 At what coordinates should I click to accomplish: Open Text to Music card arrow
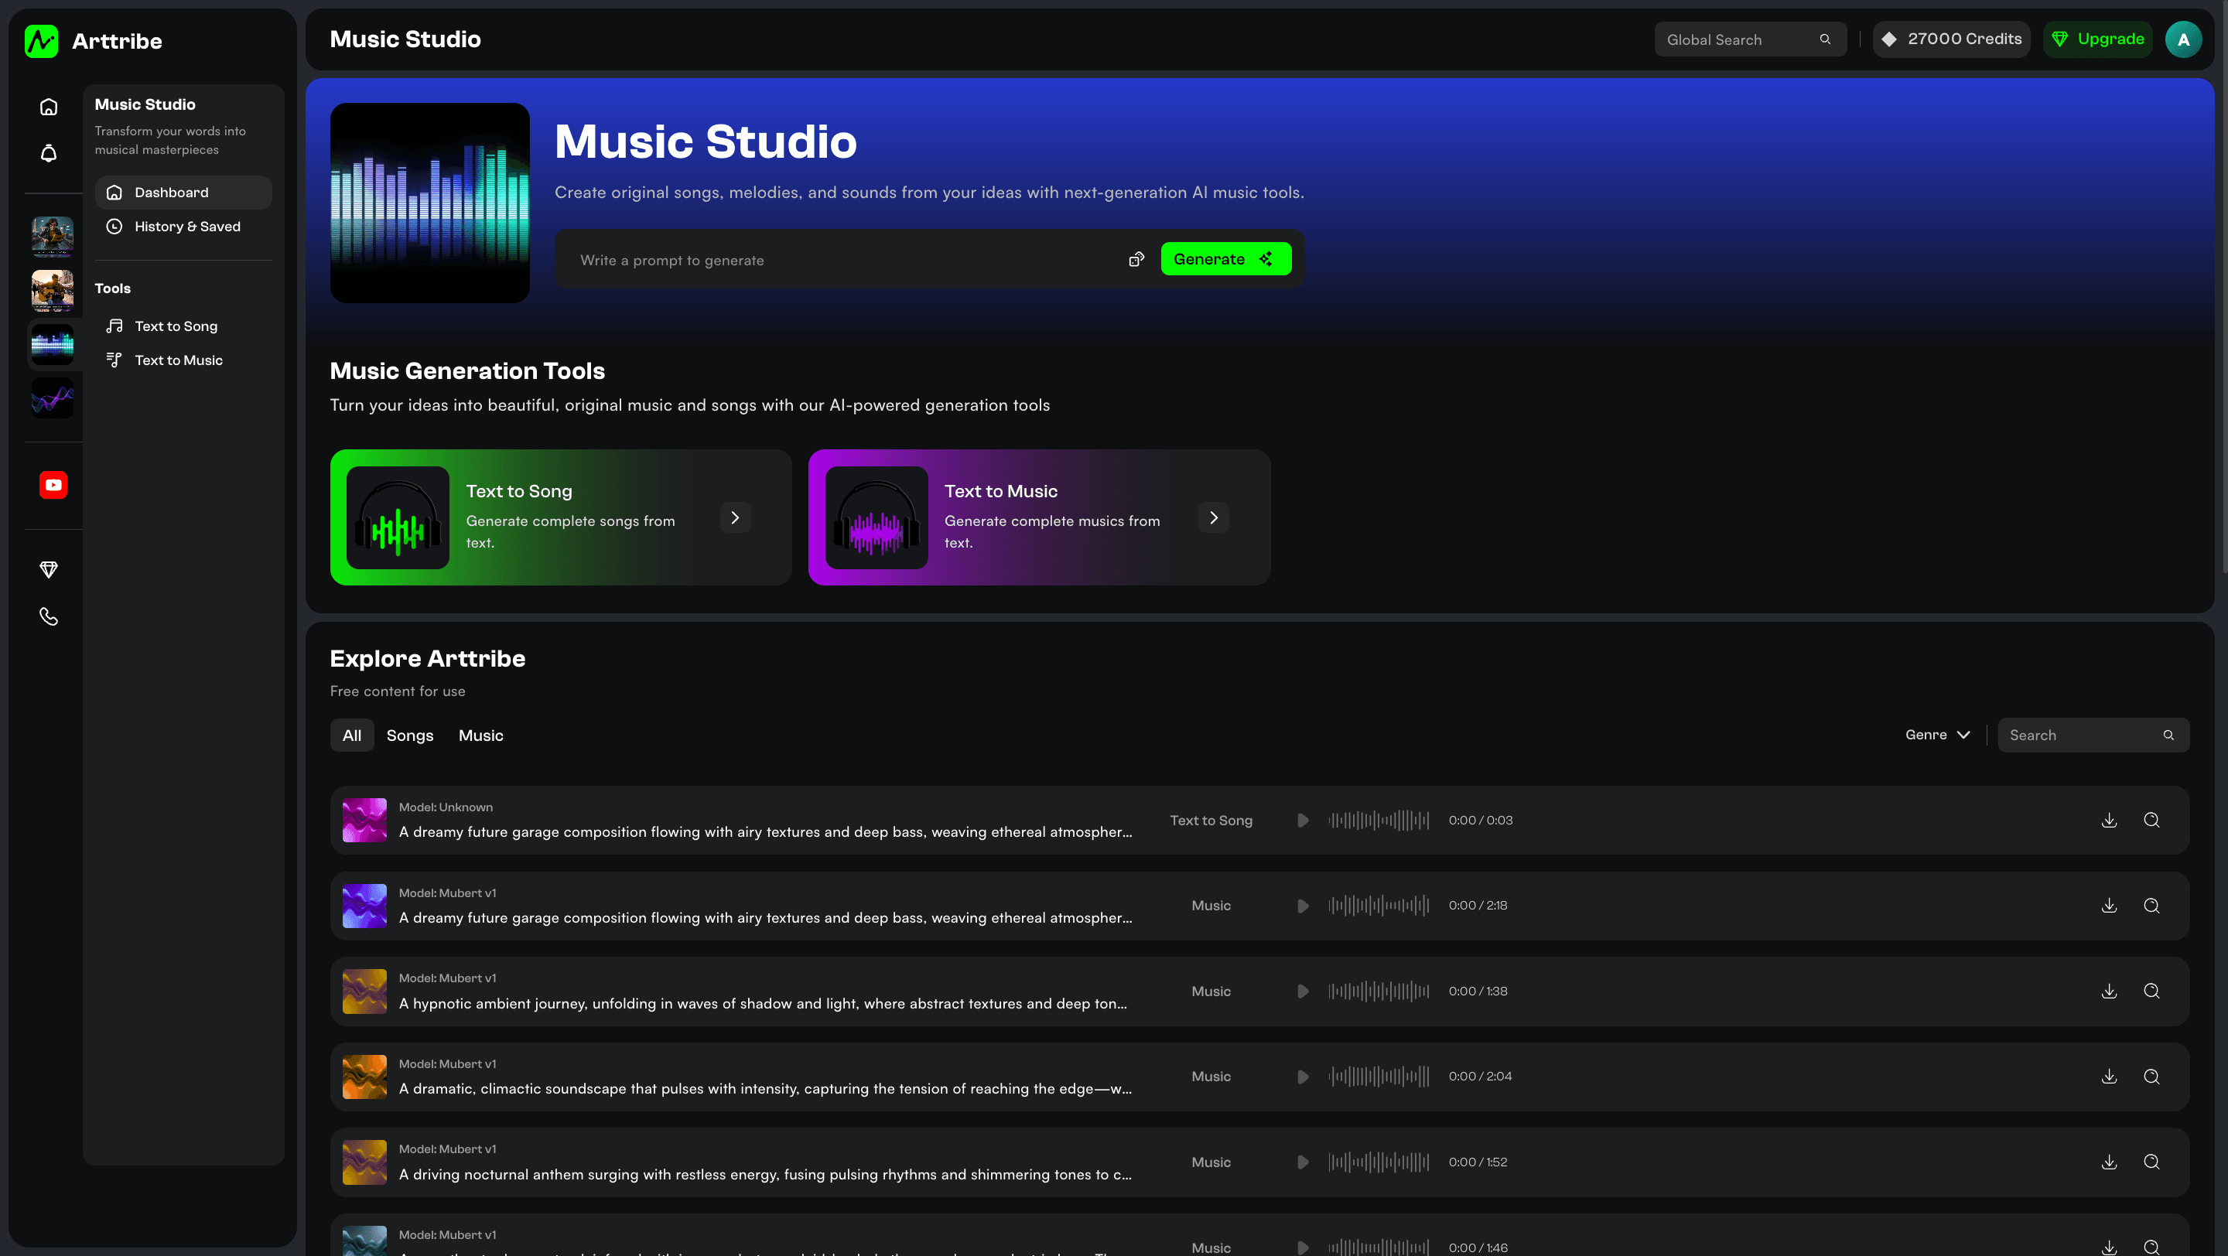[1214, 517]
